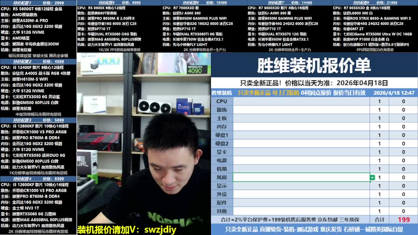Select the quantity cell for 内存
Screen dimensions: 418x235
379,127
